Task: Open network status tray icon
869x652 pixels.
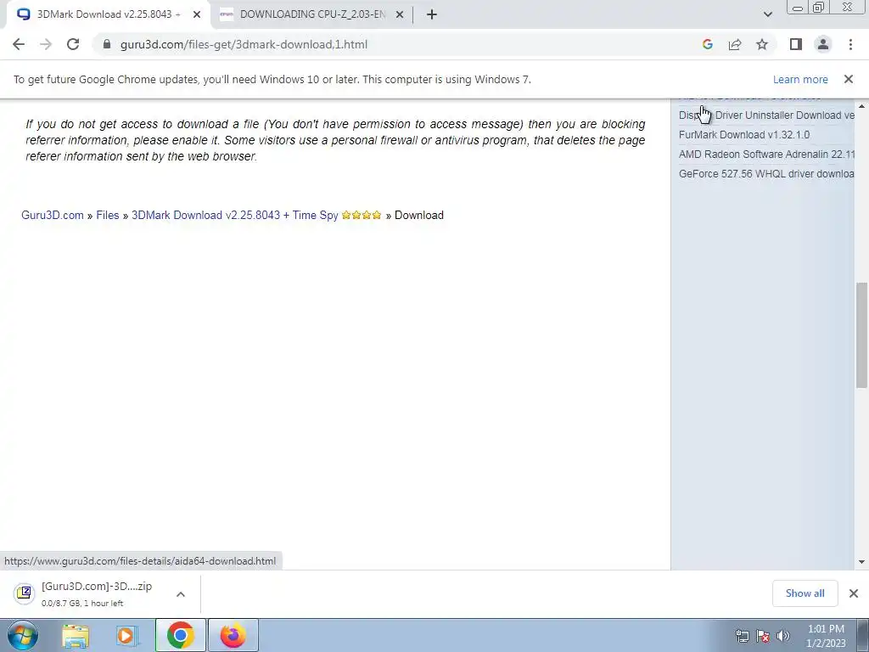Action: point(742,636)
